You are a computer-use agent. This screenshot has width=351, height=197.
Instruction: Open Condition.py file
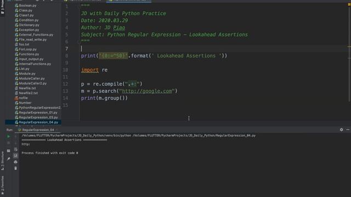[x=29, y=20]
